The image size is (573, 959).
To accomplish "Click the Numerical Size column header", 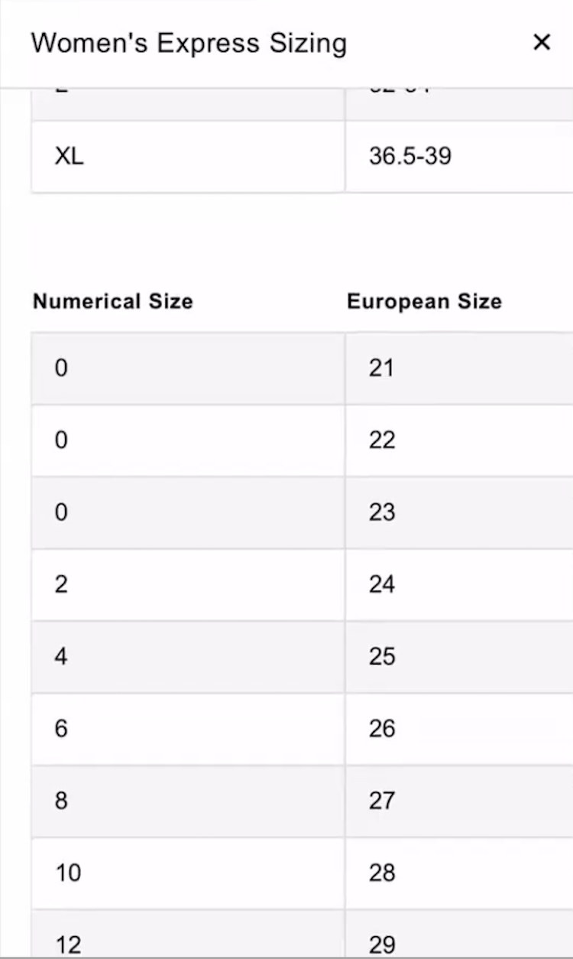I will click(113, 301).
